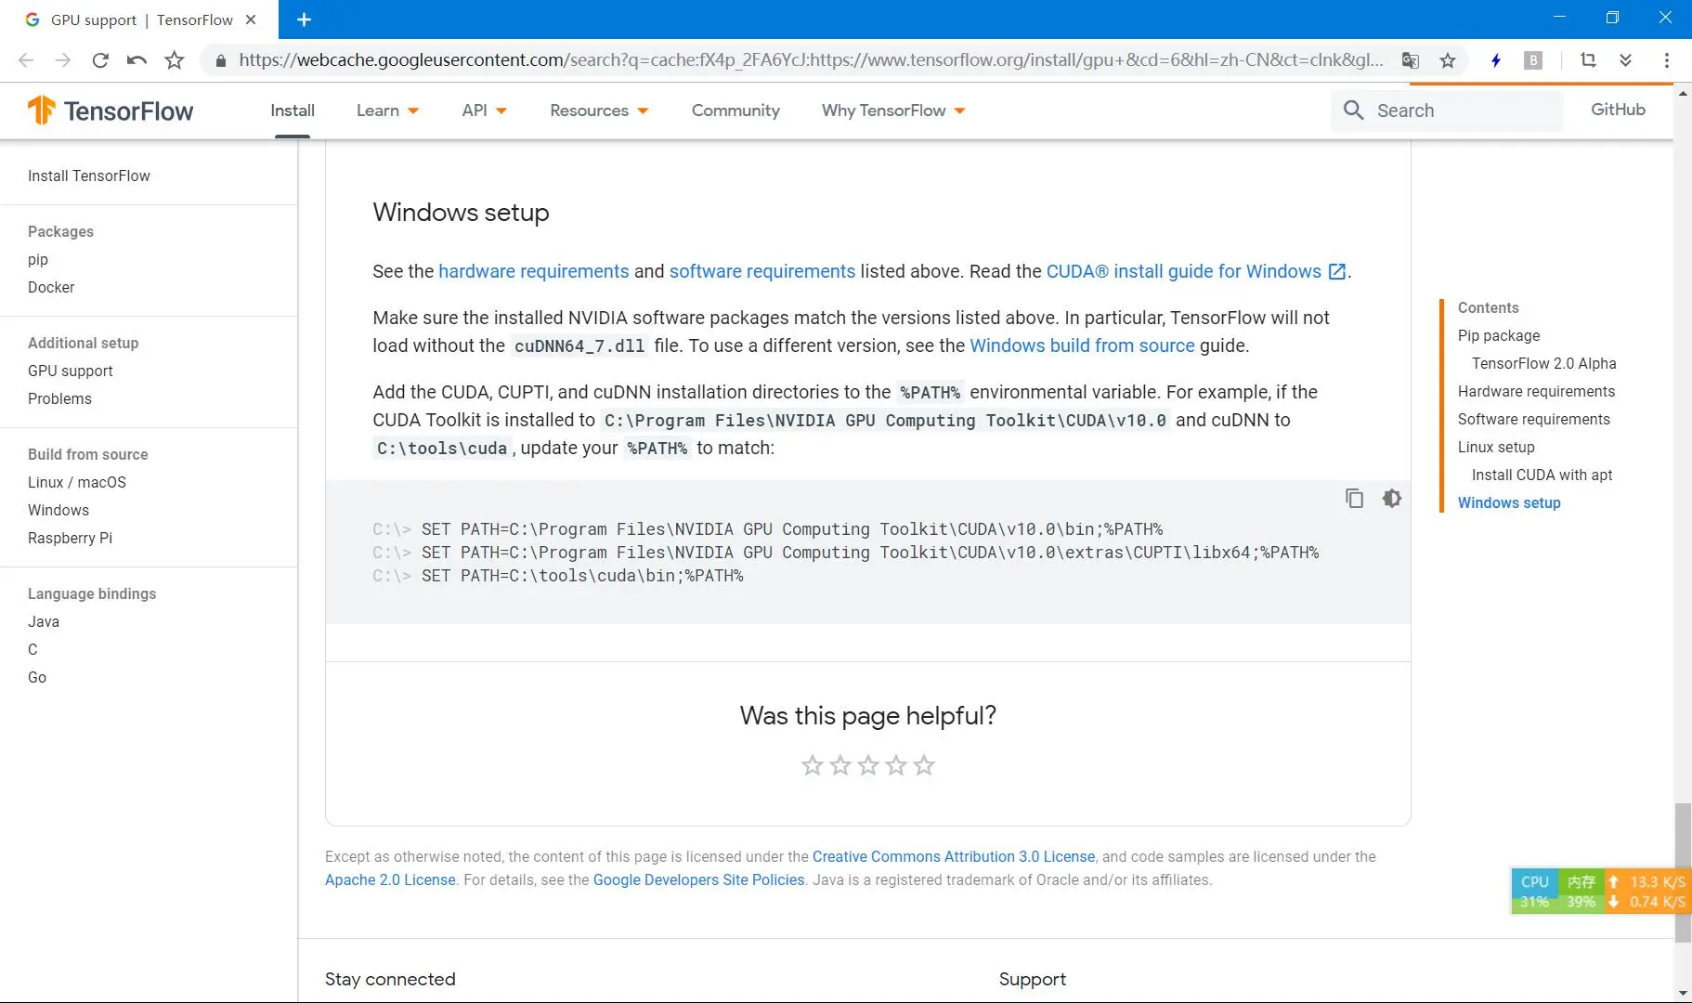Viewport: 1692px width, 1003px height.
Task: Open Raspberry Pi sidebar item
Action: (70, 538)
